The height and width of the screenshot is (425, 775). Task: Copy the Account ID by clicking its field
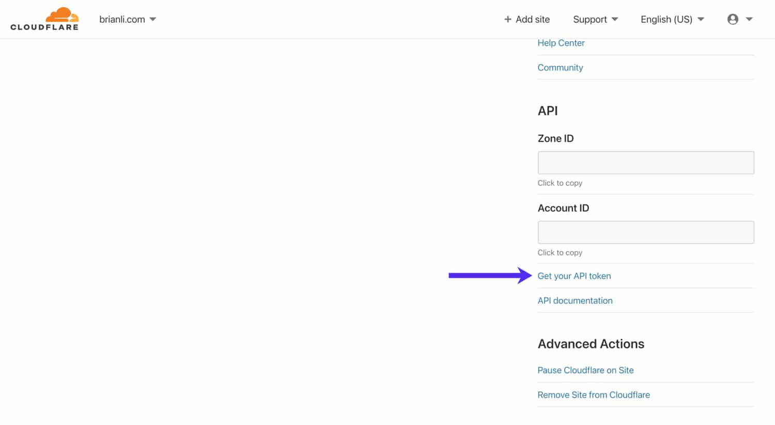tap(645, 232)
